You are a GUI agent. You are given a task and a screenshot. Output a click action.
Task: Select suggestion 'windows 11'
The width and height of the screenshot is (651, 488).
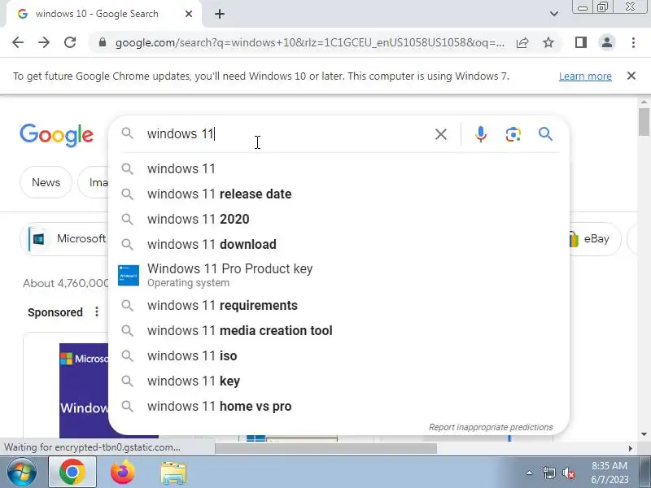pyautogui.click(x=339, y=169)
